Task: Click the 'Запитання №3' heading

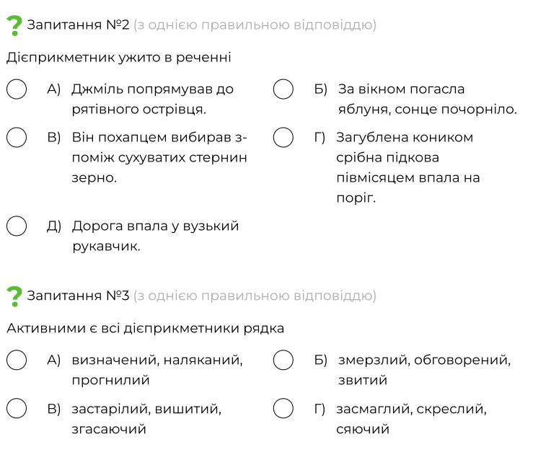Action: pyautogui.click(x=78, y=296)
